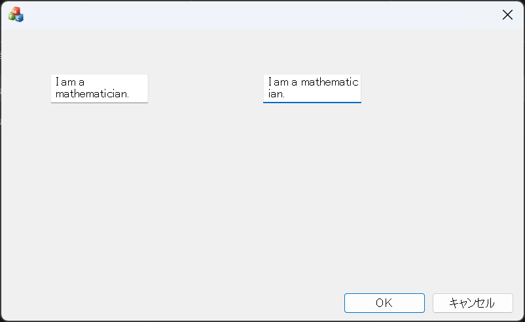
Task: Close the dialog with the X button
Action: pyautogui.click(x=507, y=15)
